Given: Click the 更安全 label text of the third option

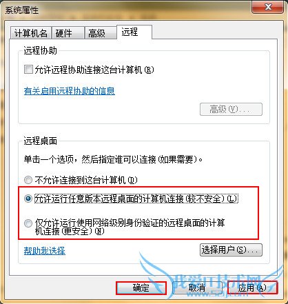Looking at the screenshot, I should [x=76, y=231].
